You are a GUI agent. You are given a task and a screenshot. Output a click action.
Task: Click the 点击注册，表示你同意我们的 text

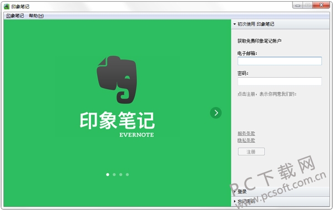267,94
